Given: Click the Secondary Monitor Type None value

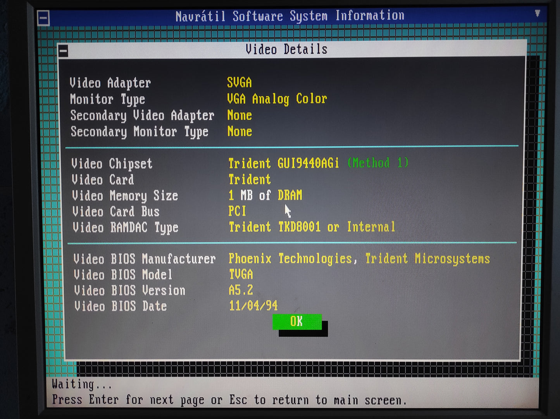Looking at the screenshot, I should pyautogui.click(x=240, y=132).
